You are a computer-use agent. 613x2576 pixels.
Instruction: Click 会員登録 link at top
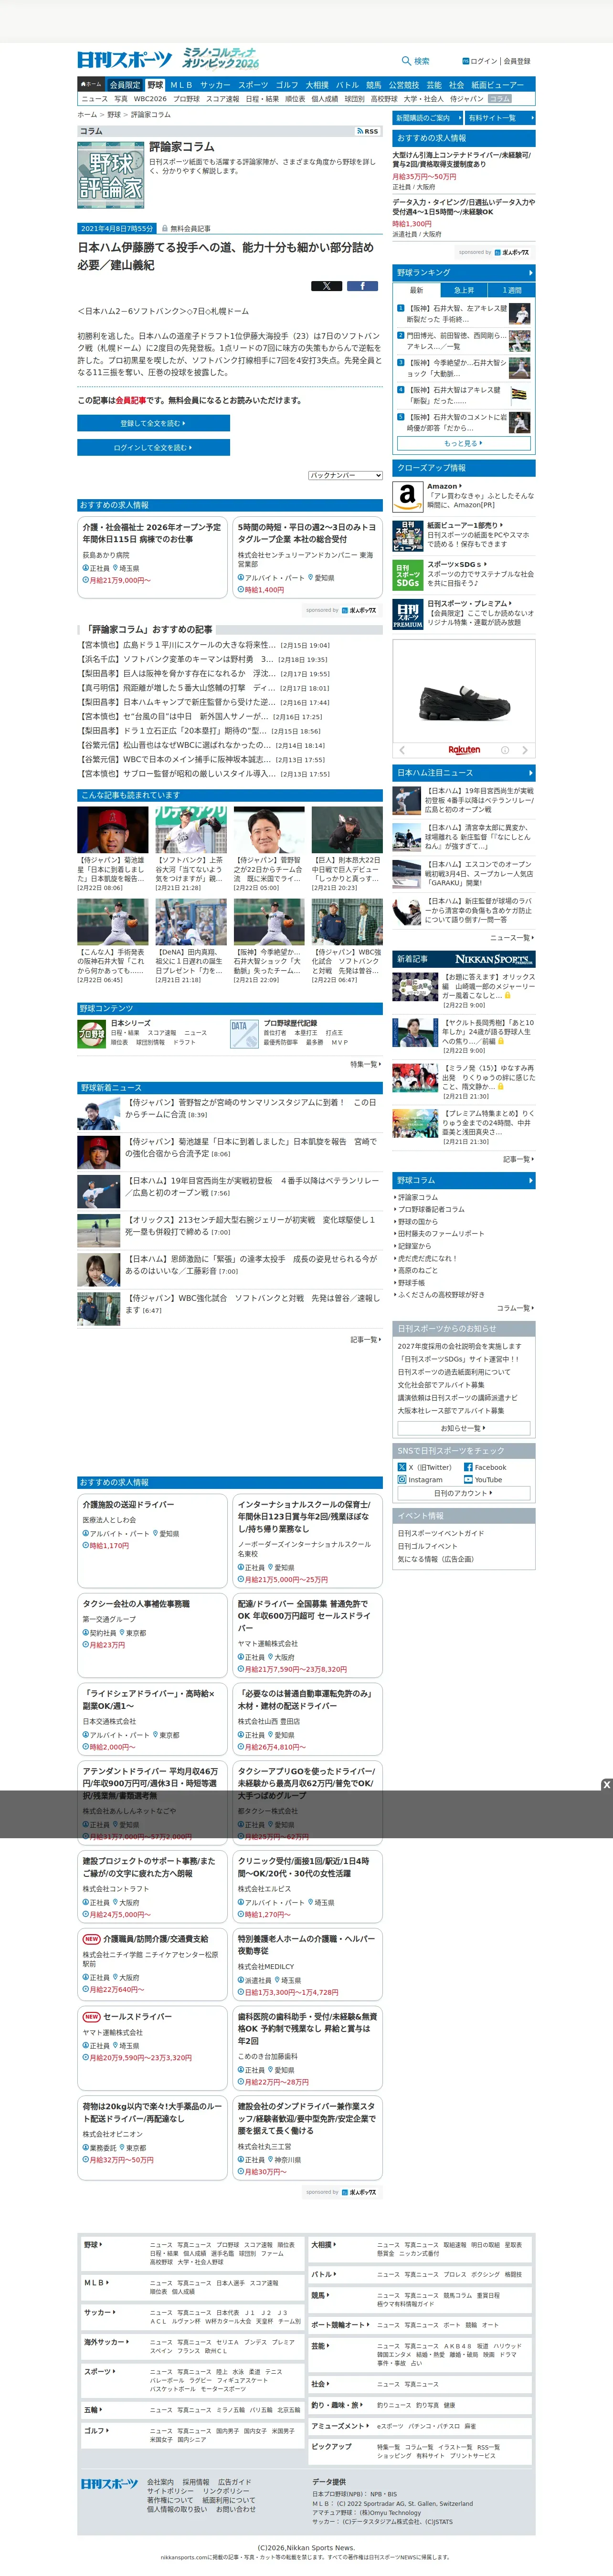click(x=517, y=61)
